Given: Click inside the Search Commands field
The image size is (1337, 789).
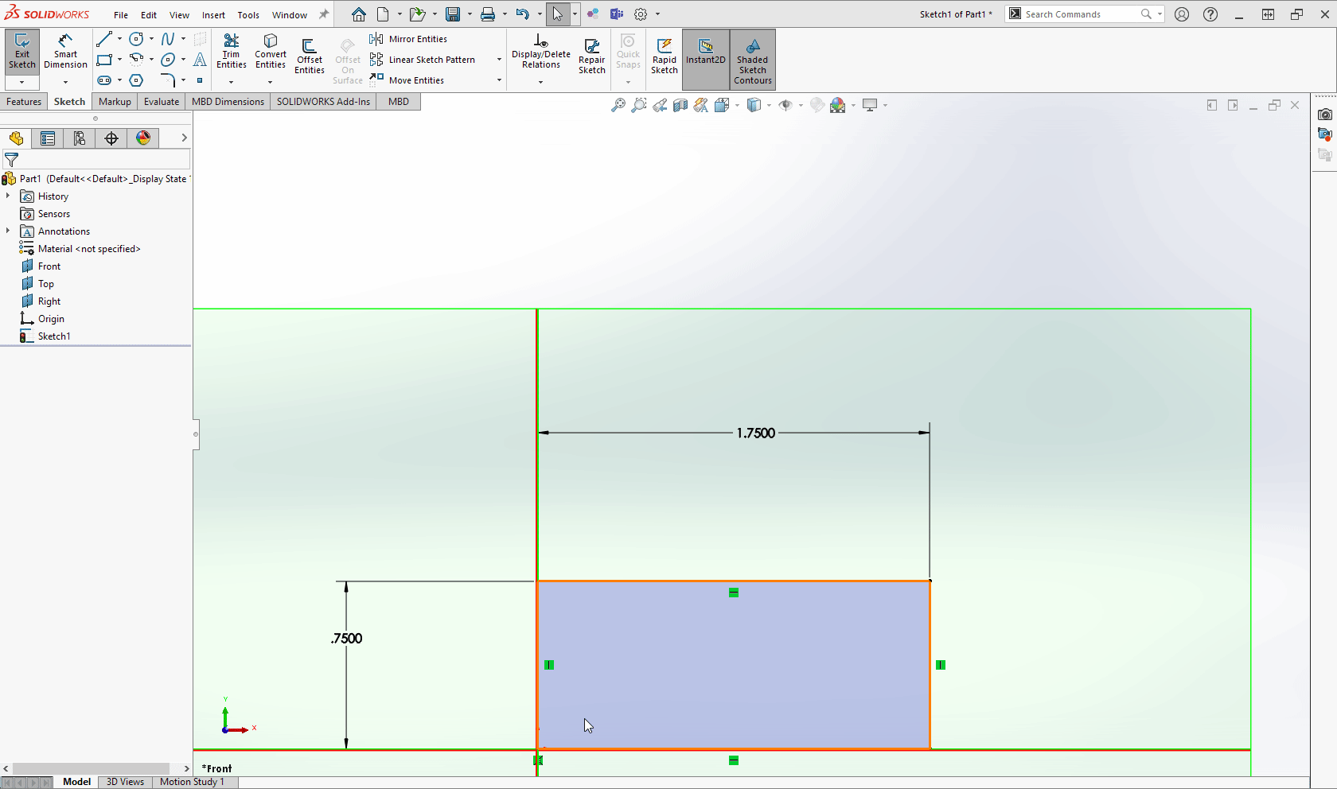Looking at the screenshot, I should (1082, 14).
